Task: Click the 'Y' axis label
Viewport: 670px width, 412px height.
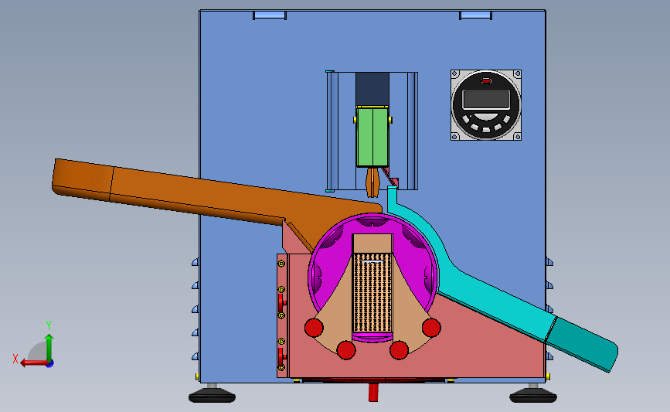Action: click(49, 325)
